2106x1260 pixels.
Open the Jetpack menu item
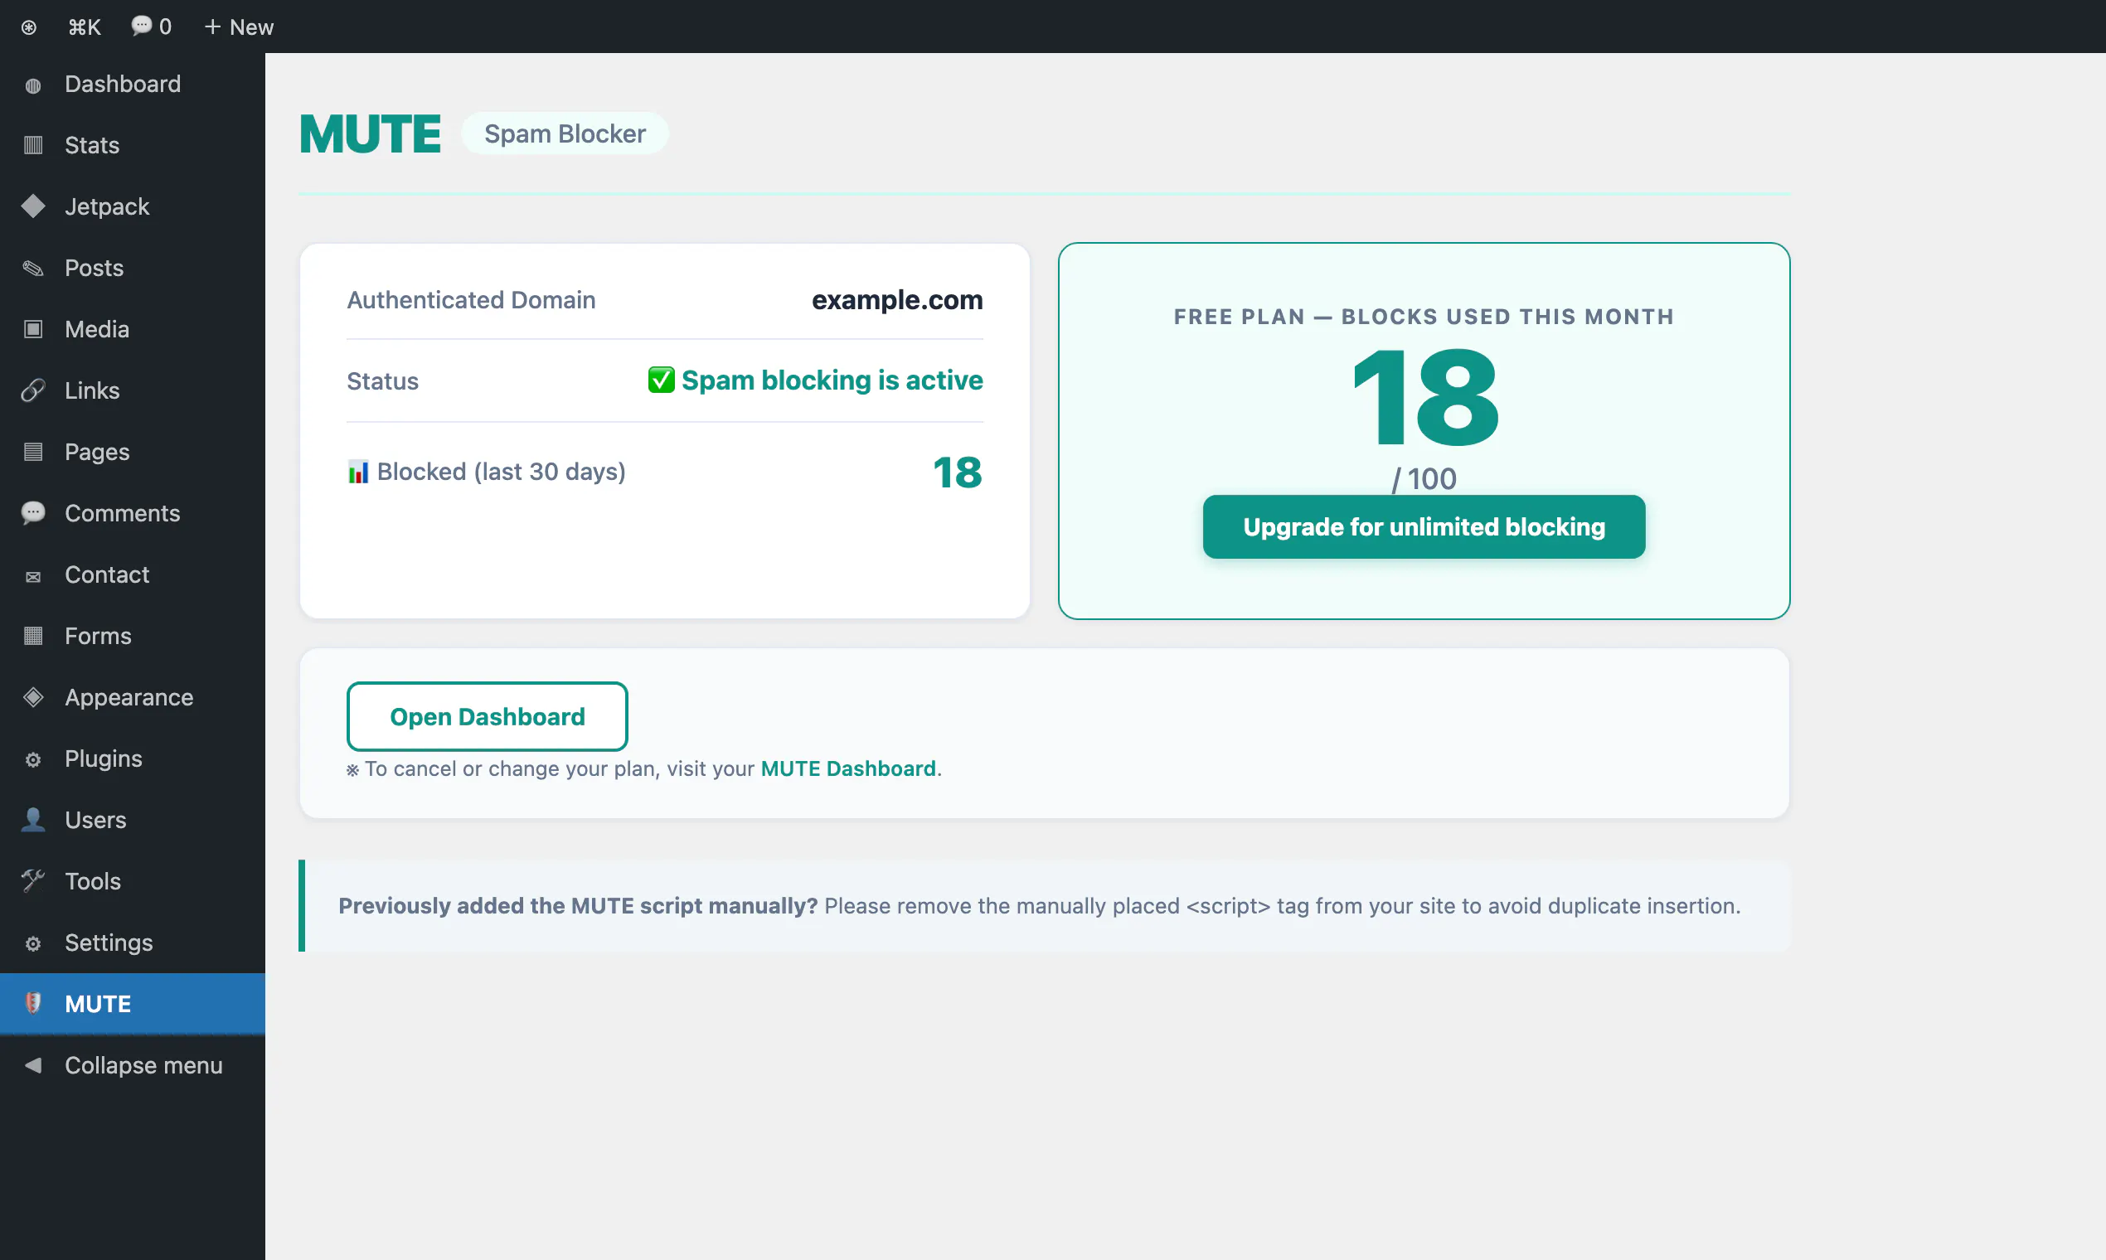pos(133,206)
